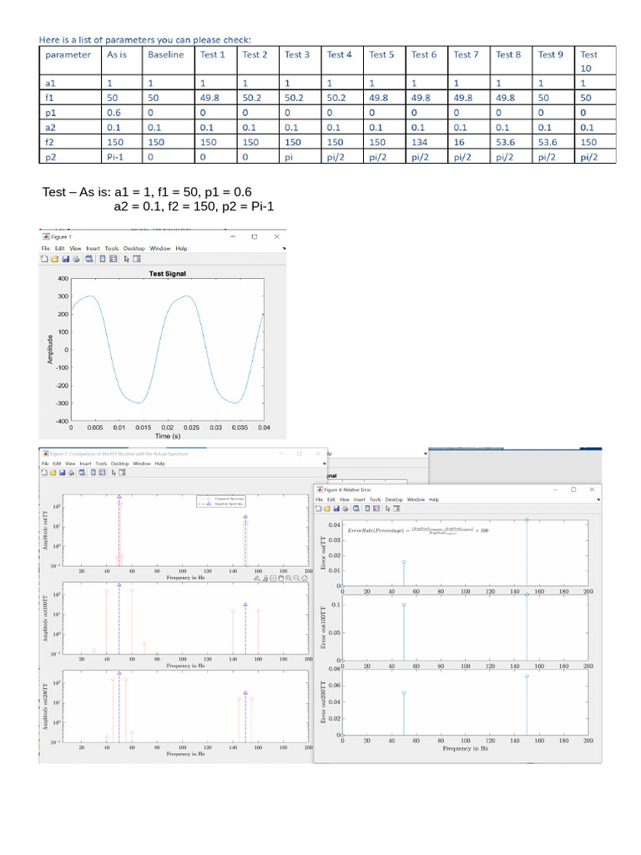Screen dimensions: 641x855
Task: Open Property Inspector icon in Figure 2 toolbar
Action: click(122, 473)
